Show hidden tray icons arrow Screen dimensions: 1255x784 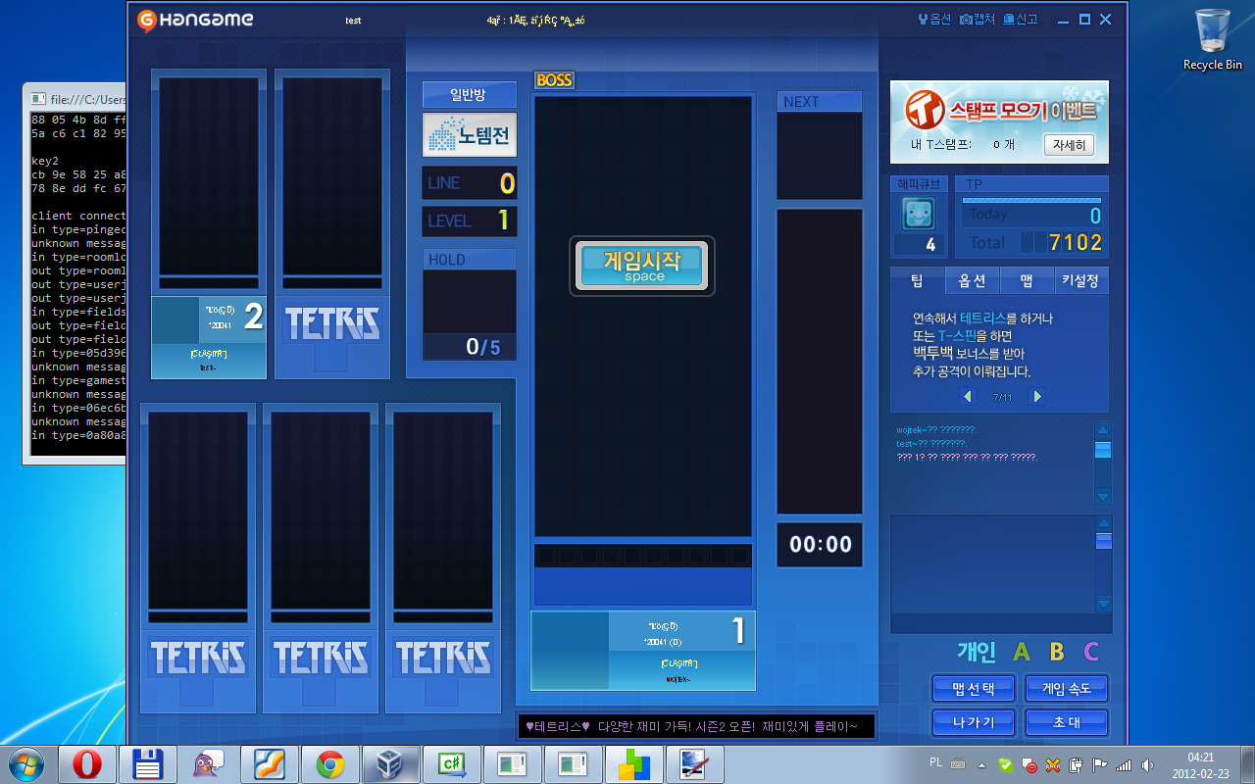pos(981,764)
